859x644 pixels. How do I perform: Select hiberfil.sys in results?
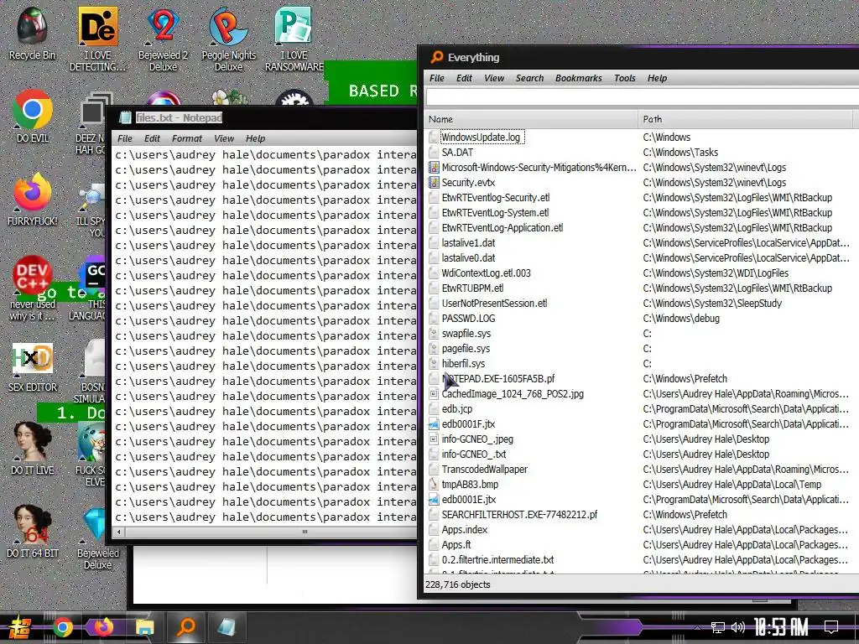pyautogui.click(x=463, y=364)
